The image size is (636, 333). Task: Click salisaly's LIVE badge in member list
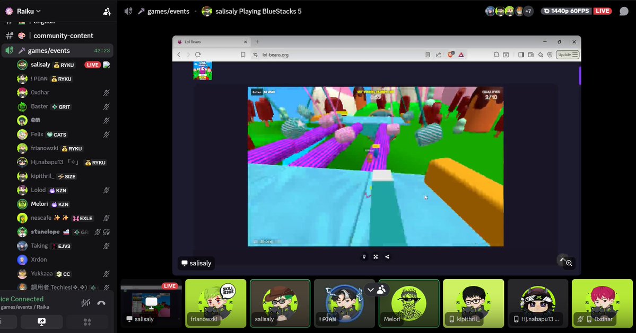pos(92,65)
